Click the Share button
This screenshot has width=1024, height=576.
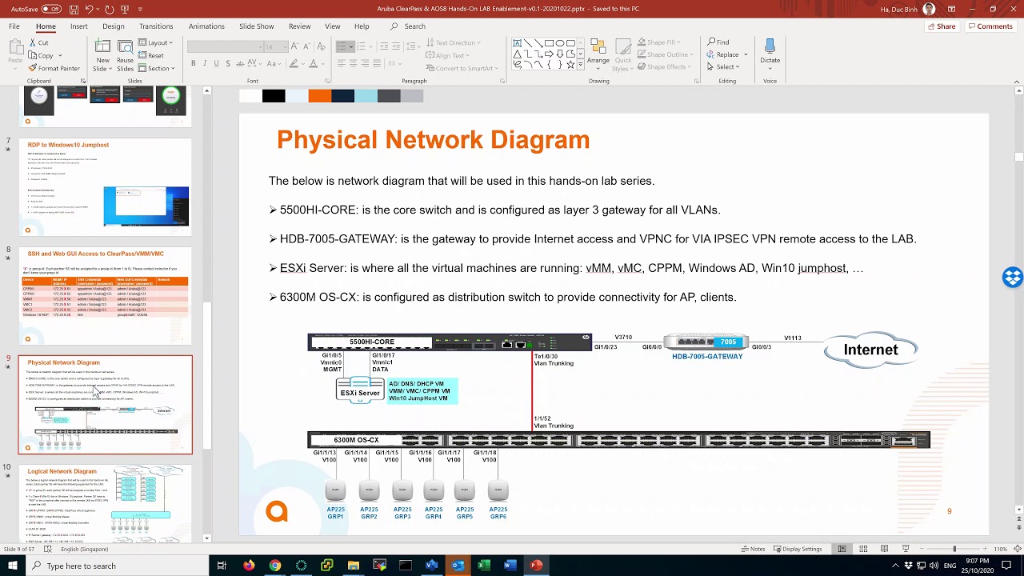coord(941,26)
